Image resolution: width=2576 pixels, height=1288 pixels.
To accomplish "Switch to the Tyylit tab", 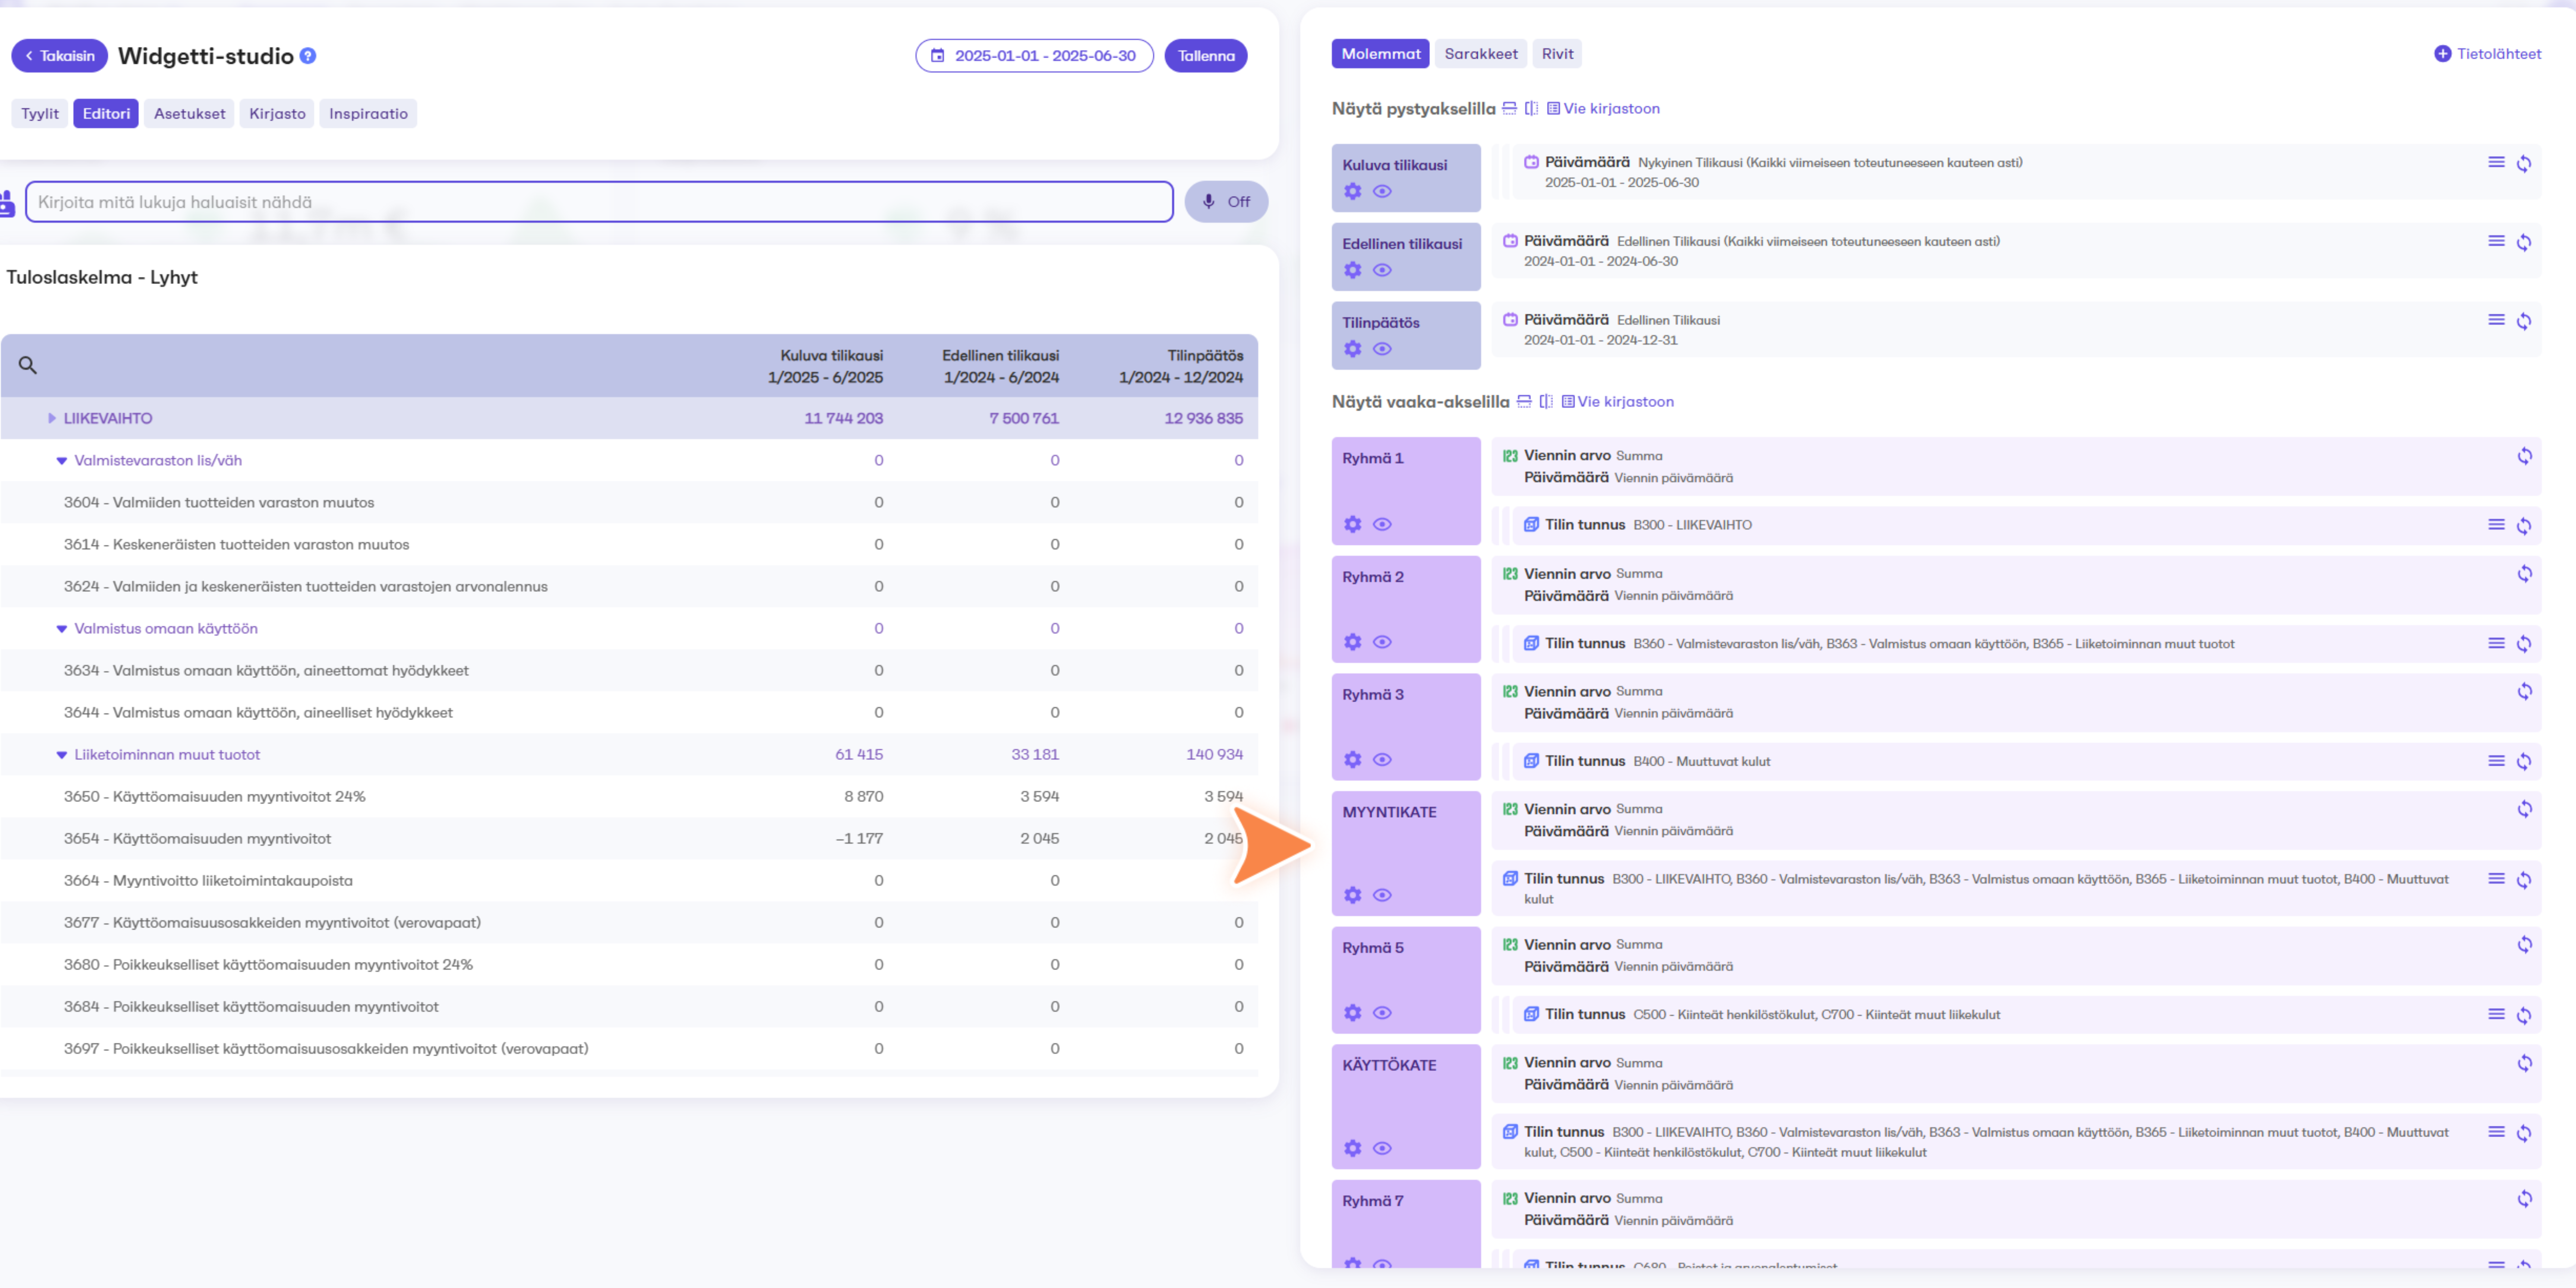I will 40,114.
